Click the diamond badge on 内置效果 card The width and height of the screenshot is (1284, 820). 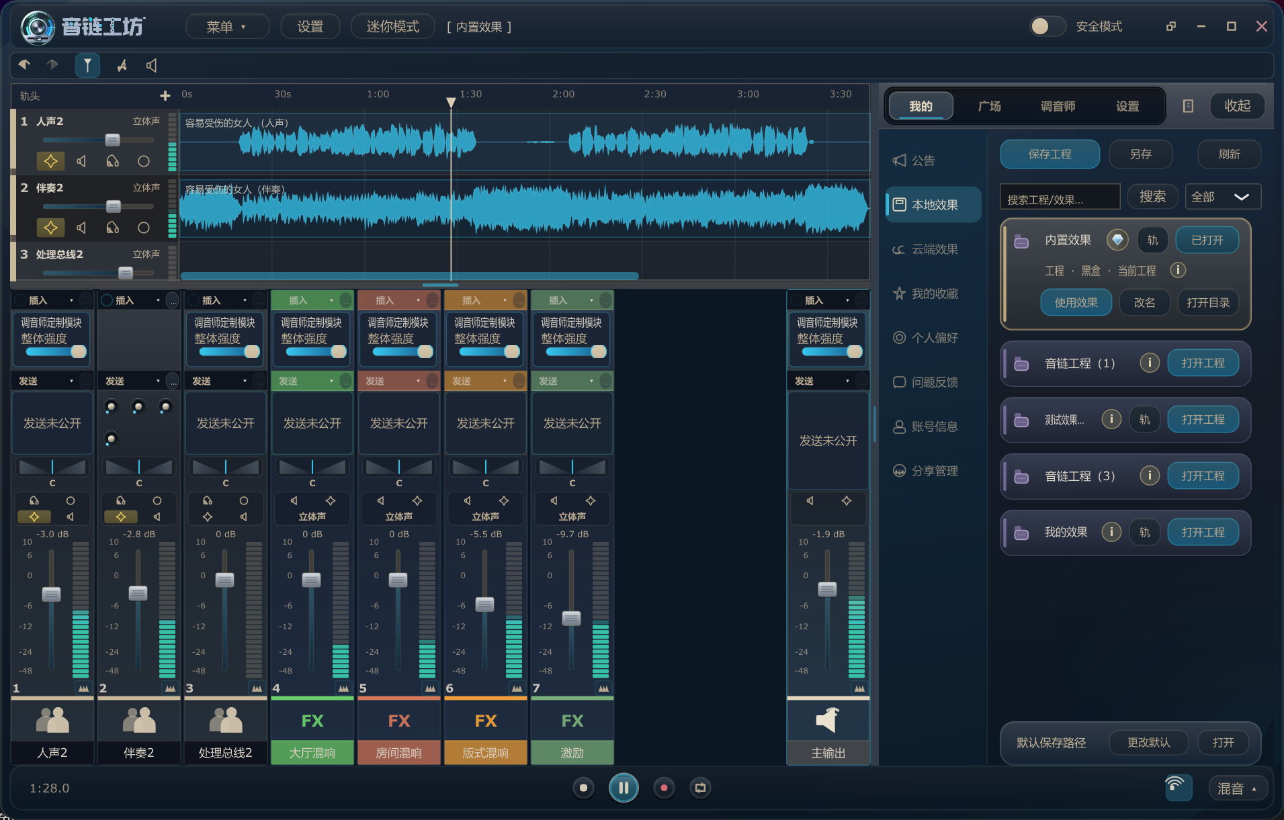tap(1117, 240)
